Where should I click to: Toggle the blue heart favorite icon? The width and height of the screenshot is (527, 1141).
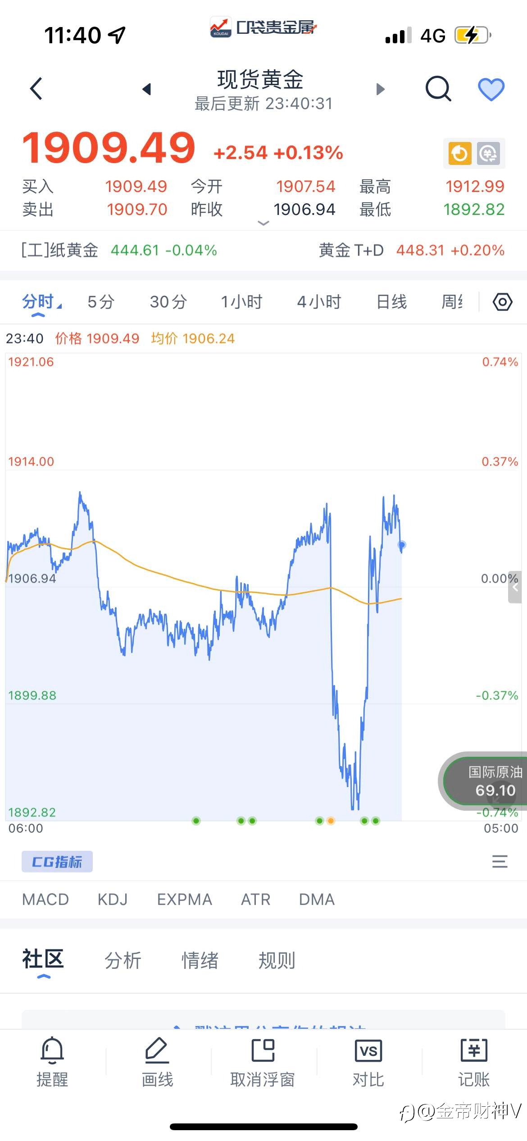click(x=491, y=89)
